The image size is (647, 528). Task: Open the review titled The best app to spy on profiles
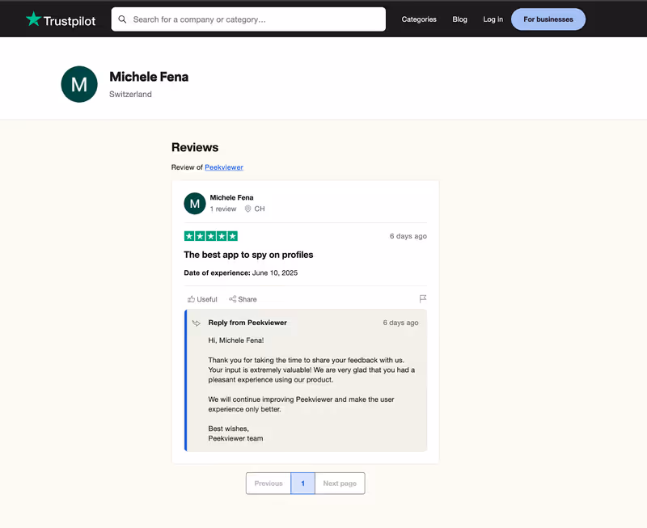tap(257, 254)
